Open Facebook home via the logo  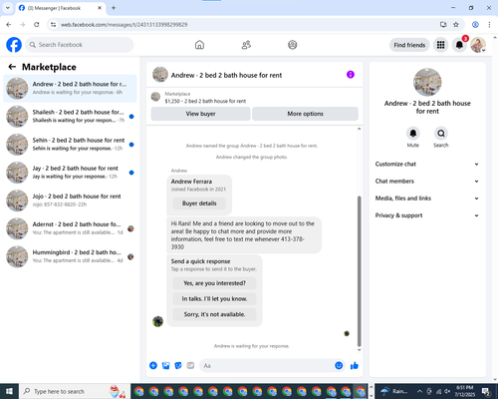click(x=14, y=45)
